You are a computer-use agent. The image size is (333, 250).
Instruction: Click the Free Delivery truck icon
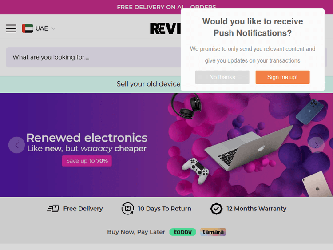53,209
